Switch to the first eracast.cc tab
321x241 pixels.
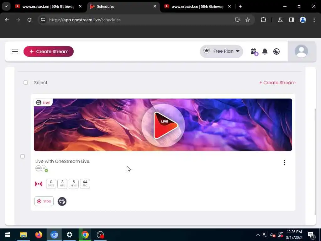(48, 7)
